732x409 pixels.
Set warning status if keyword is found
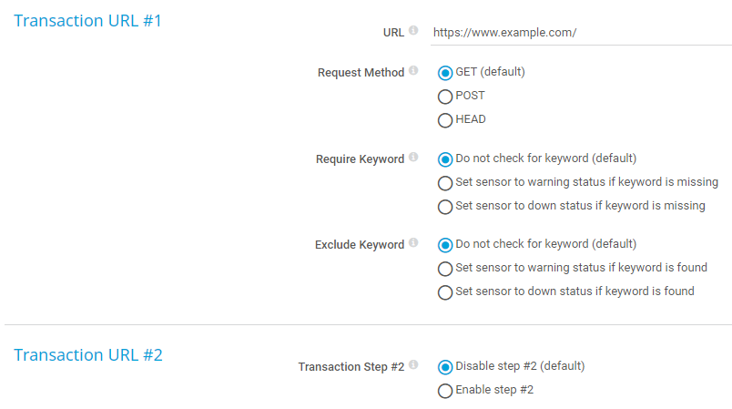point(445,269)
